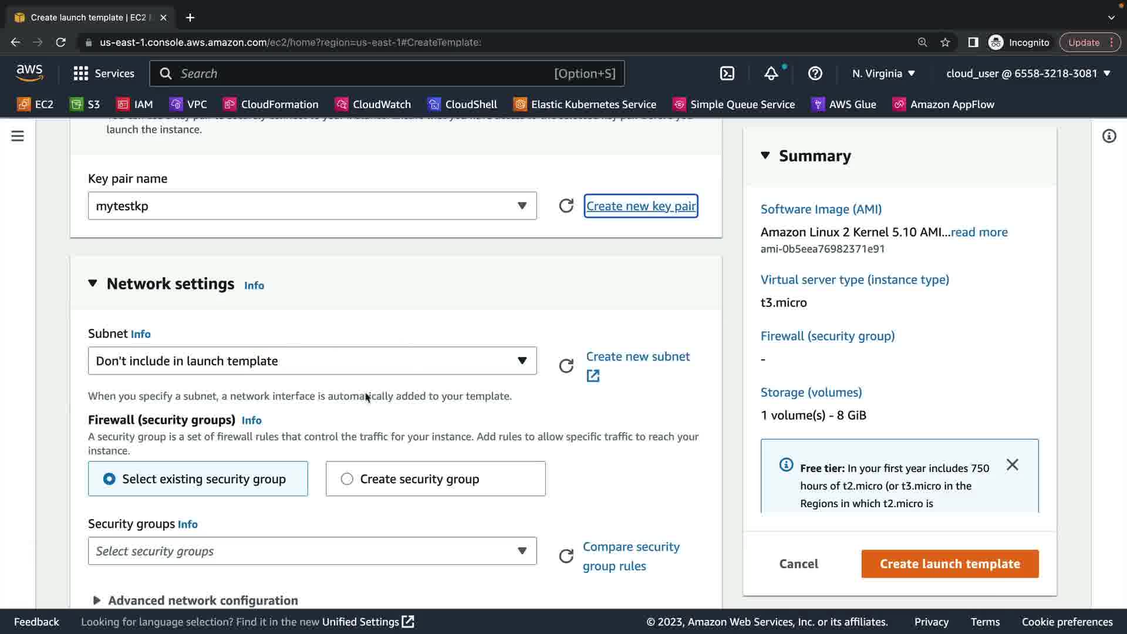Click the Create new key pair link
1127x634 pixels.
(x=640, y=206)
